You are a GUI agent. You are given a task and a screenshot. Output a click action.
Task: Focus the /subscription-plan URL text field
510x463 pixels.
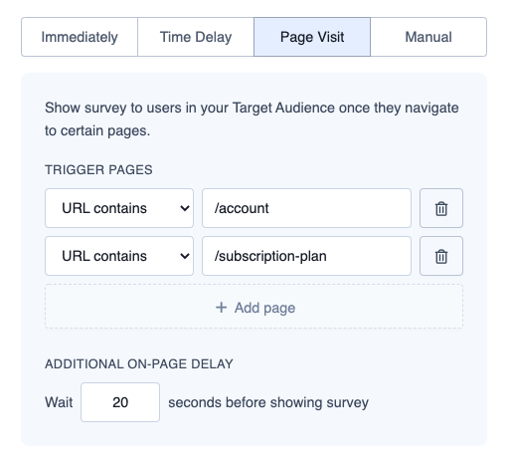click(306, 256)
